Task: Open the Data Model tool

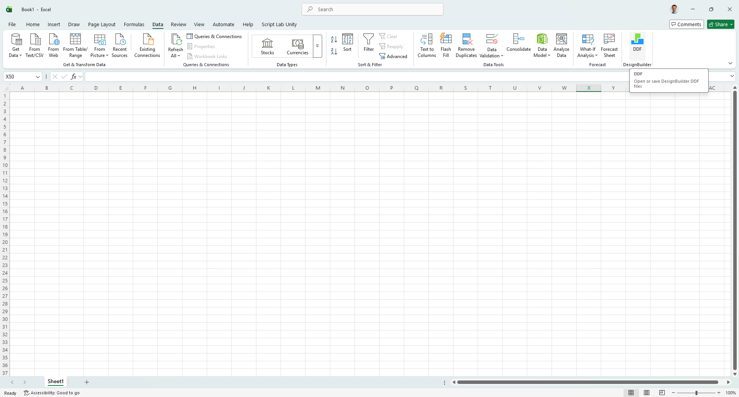Action: pyautogui.click(x=542, y=45)
